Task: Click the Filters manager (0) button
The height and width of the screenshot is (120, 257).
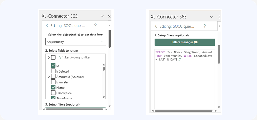Action: 185,42
